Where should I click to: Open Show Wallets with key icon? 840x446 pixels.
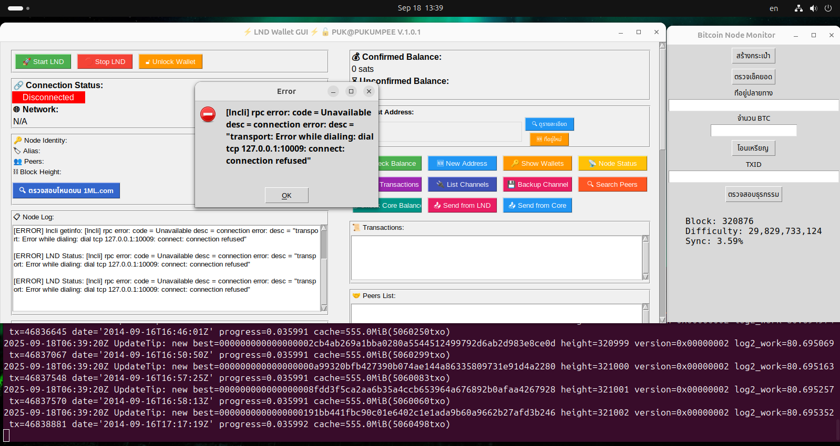(x=537, y=163)
